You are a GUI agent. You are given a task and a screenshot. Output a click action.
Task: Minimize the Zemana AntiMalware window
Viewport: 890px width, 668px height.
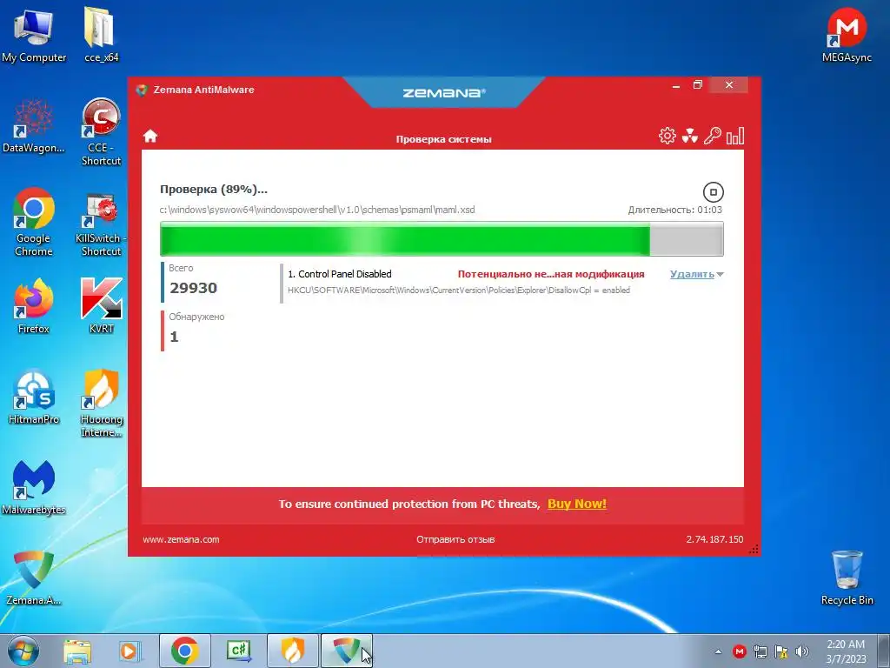tap(675, 86)
